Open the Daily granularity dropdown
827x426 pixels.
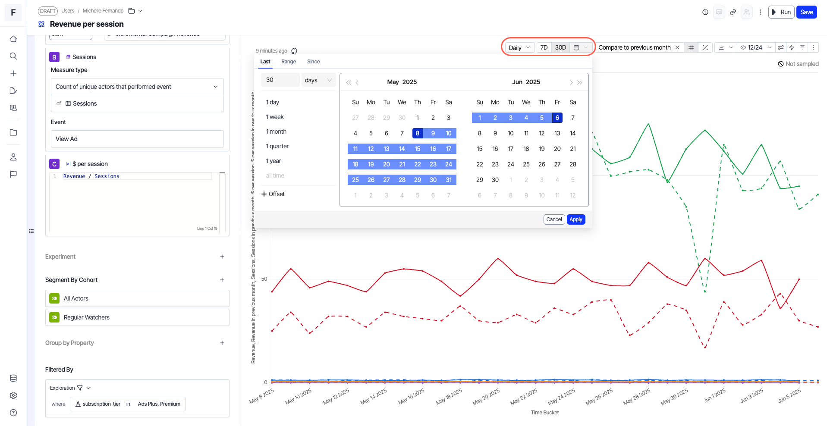click(520, 47)
